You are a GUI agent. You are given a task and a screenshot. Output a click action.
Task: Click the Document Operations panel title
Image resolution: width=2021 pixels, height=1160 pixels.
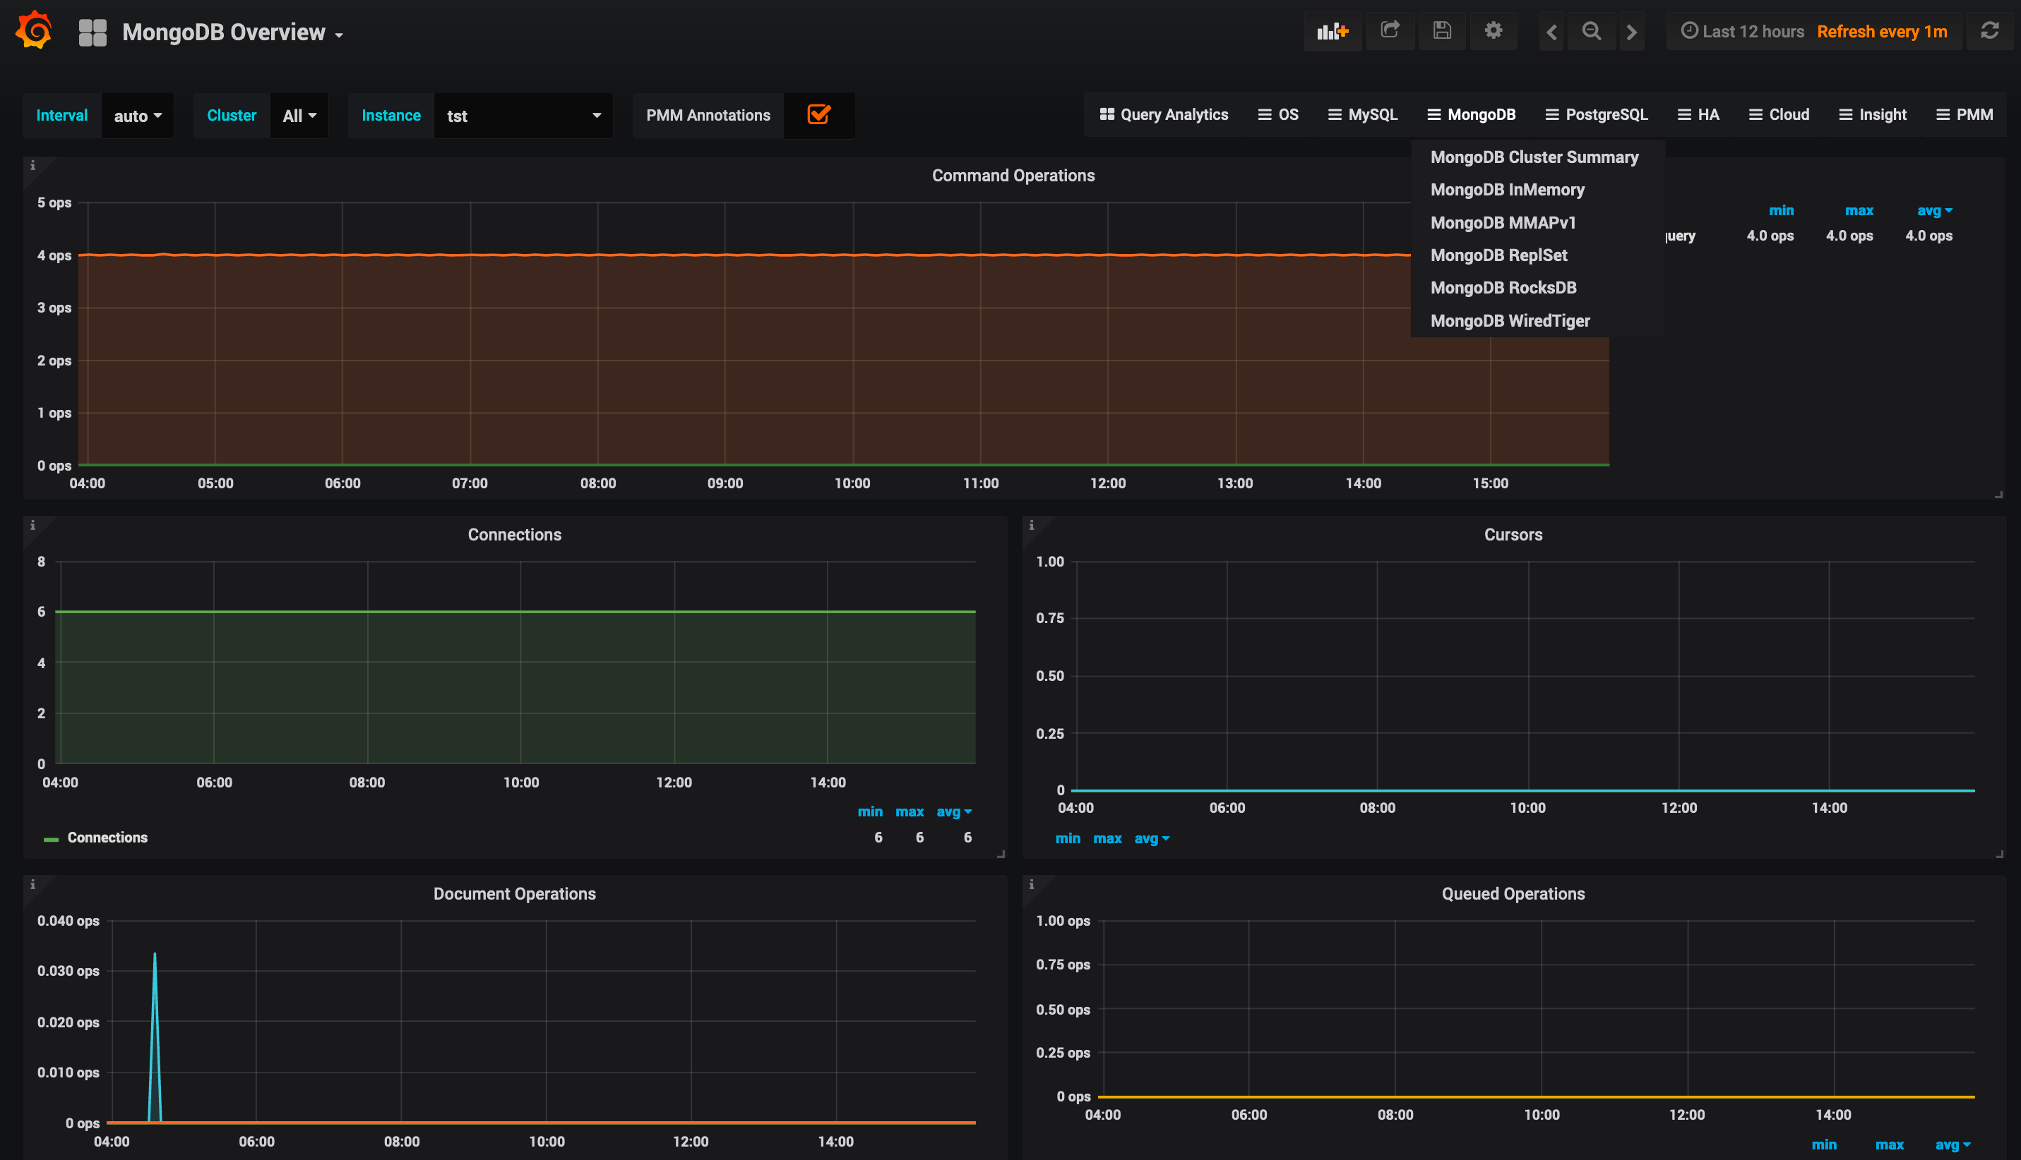click(514, 894)
